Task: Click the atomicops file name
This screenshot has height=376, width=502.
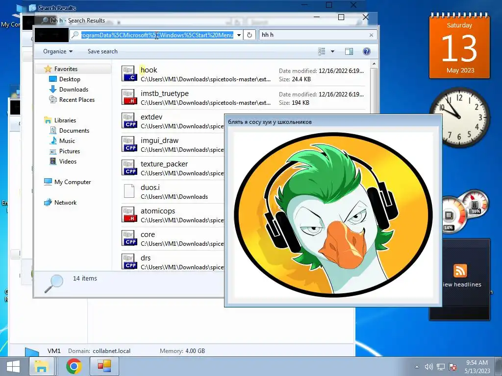Action: (158, 211)
